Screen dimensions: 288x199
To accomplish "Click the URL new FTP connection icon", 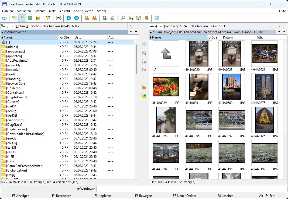I will point(112,18).
